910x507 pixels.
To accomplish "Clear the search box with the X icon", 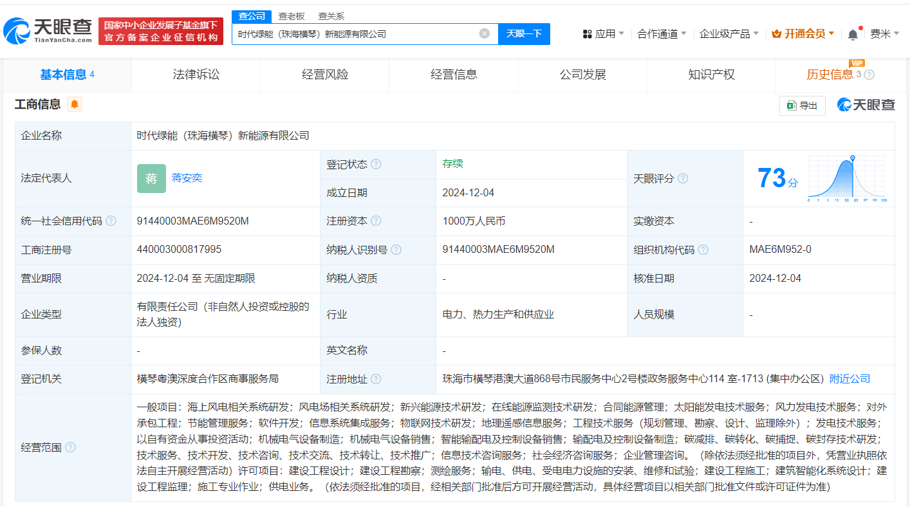I will point(484,33).
